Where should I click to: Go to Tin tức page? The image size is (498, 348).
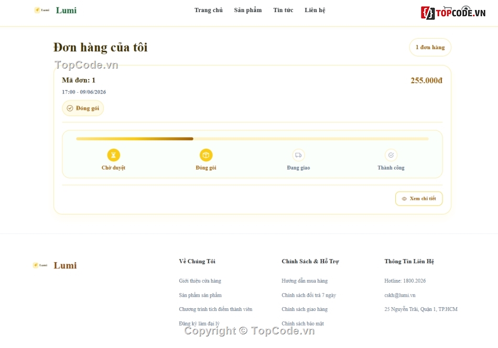point(283,10)
